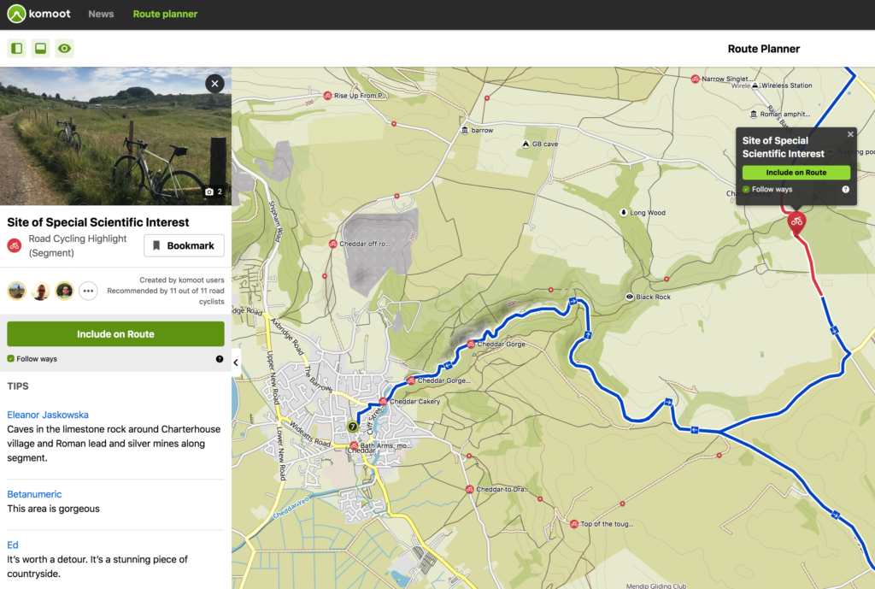Collapse the sidebar with the chevron arrow
This screenshot has height=589, width=875.
[236, 363]
